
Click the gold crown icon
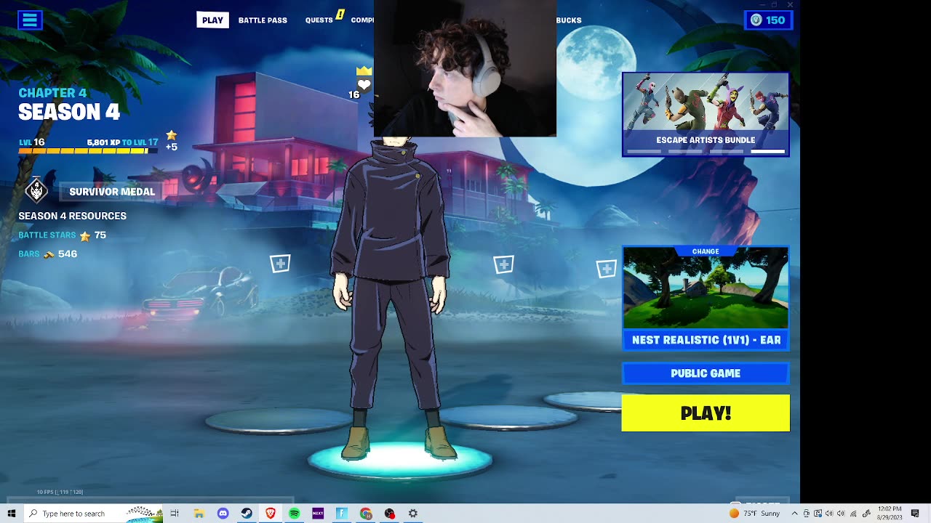[x=364, y=70]
